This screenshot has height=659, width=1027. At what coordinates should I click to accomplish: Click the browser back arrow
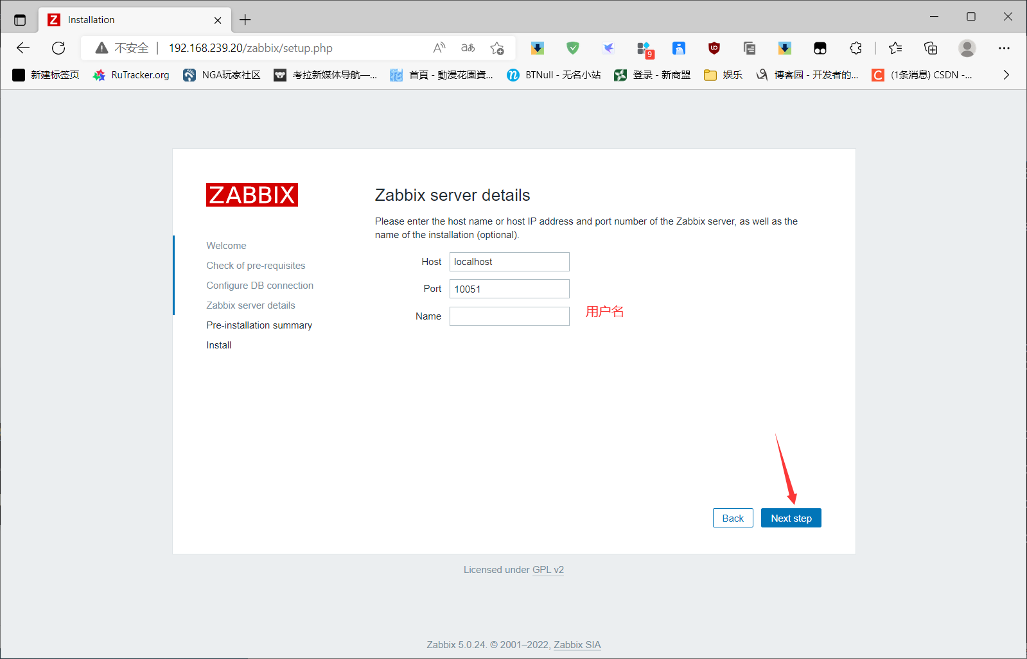(23, 48)
